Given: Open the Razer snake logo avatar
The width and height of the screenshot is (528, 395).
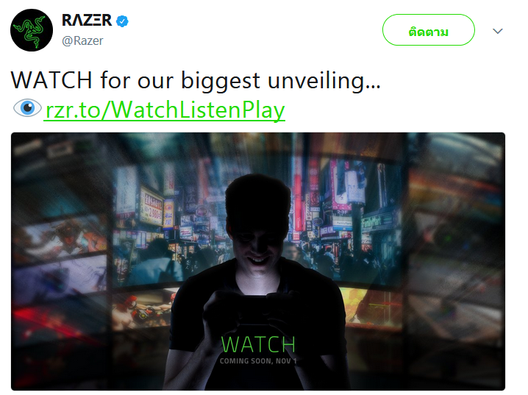Looking at the screenshot, I should pos(32,30).
